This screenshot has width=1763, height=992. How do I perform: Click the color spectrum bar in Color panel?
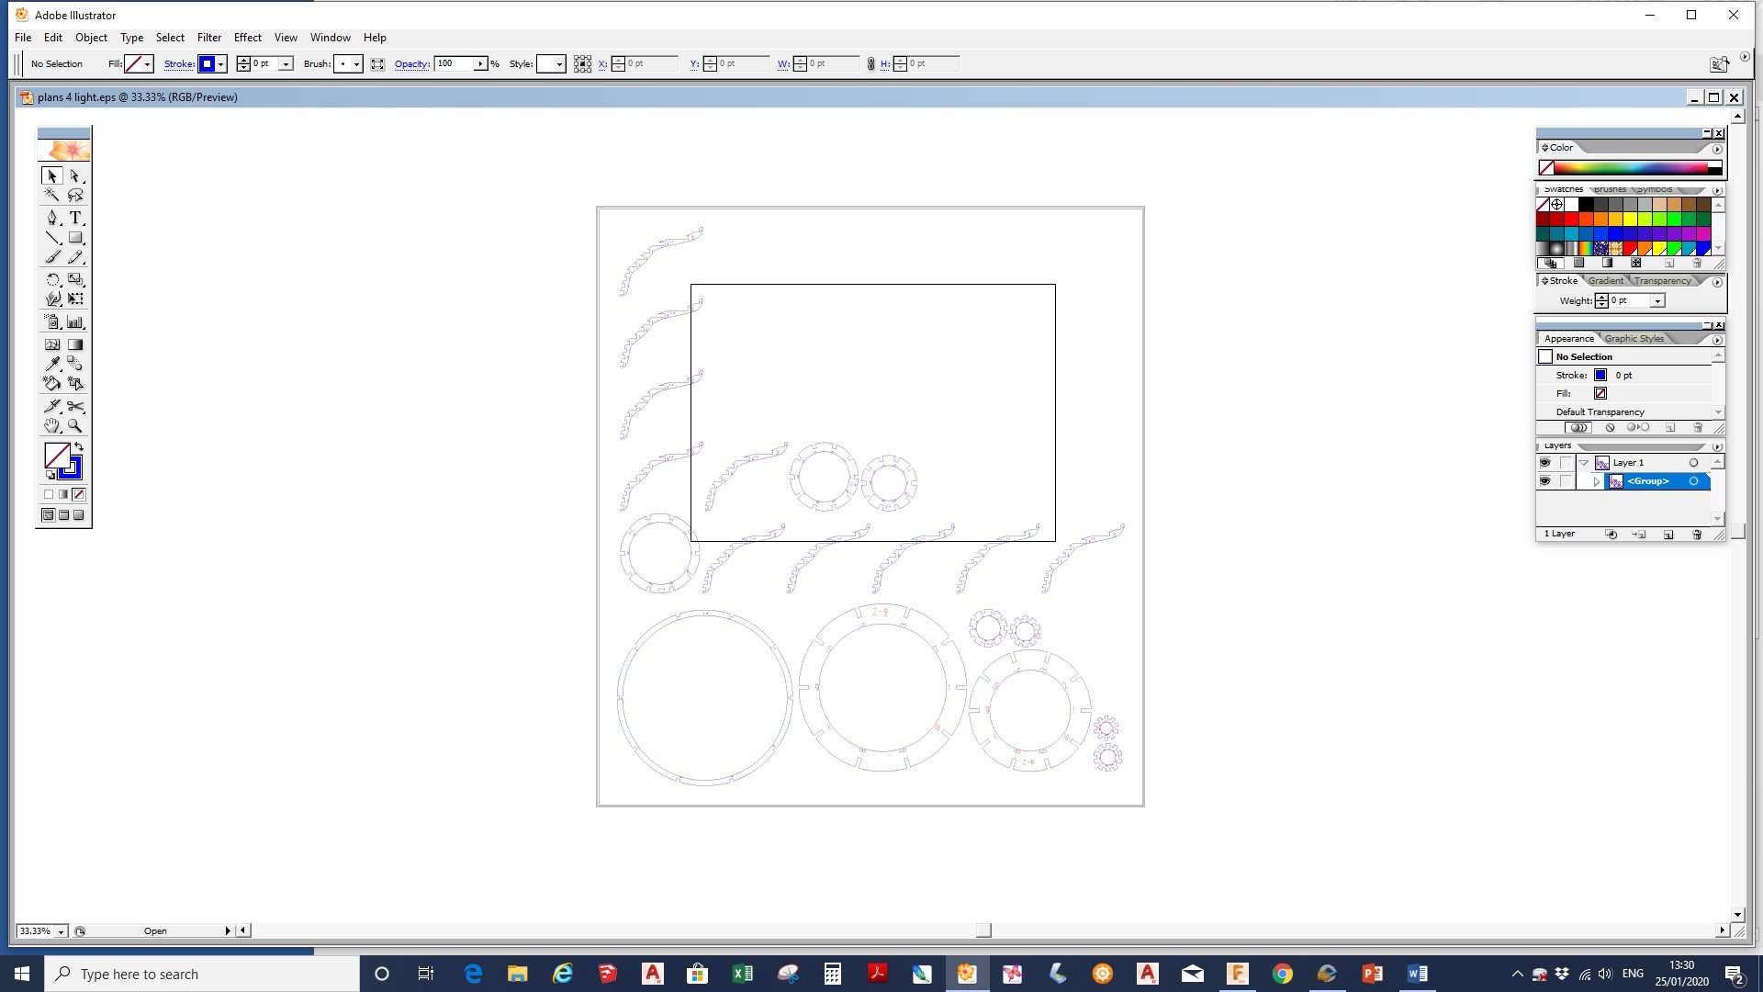[1631, 167]
